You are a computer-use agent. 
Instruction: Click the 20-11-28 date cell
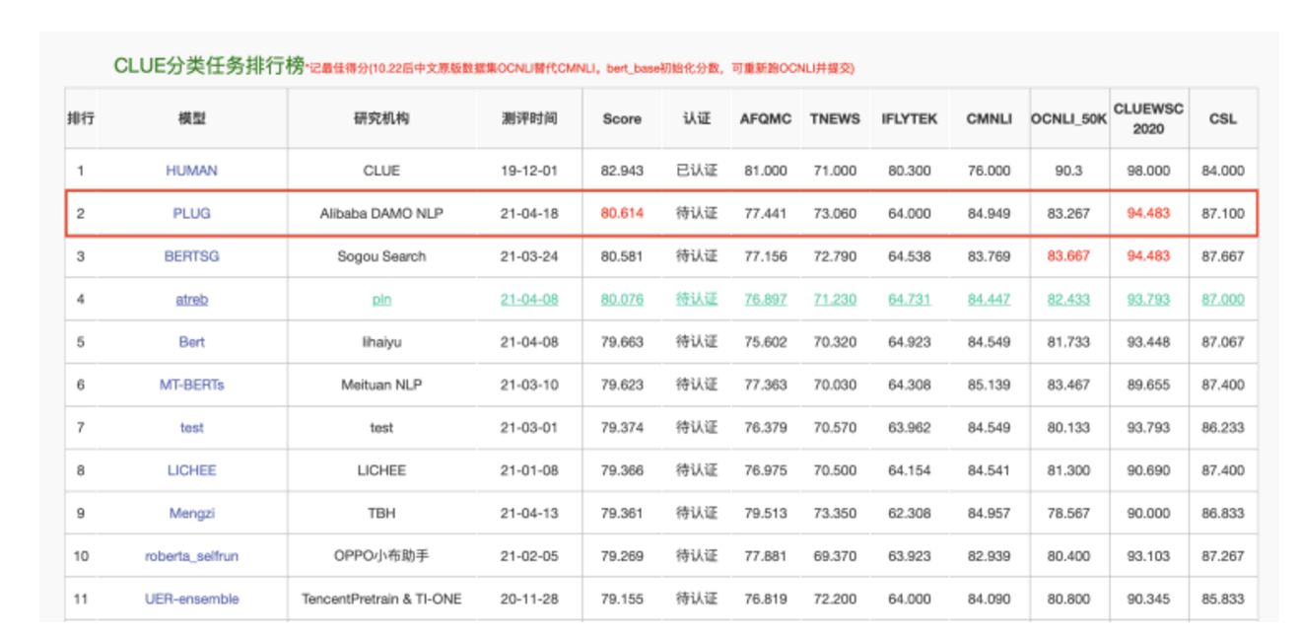529,599
